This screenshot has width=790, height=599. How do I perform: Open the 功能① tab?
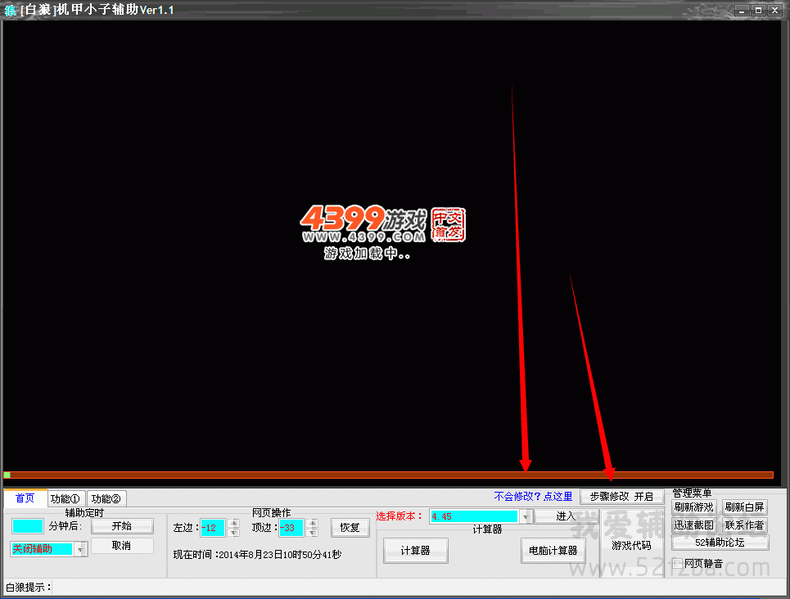click(65, 498)
